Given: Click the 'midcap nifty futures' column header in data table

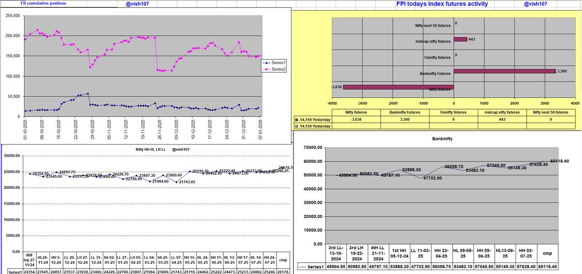Looking at the screenshot, I should tap(502, 112).
